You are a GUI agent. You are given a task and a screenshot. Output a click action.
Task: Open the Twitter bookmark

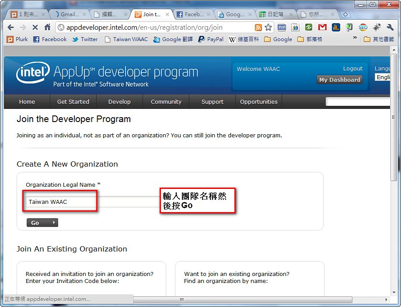click(x=85, y=39)
